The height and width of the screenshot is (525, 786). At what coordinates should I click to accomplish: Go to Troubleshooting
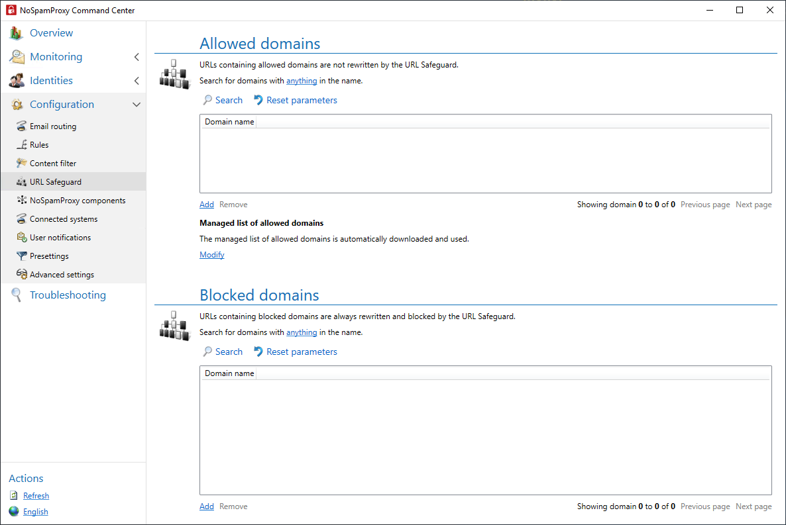coord(68,295)
